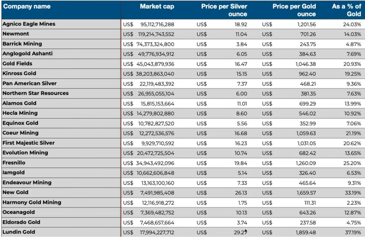
Task: Select the Northern Star Resources name cell
Action: click(x=35, y=93)
